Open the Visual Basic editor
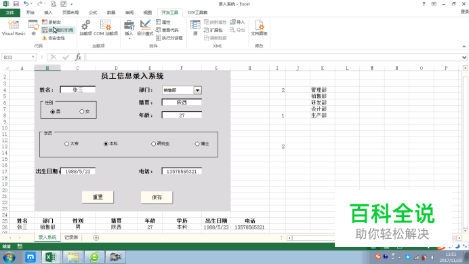Screen dimensions: 469x264 point(14,28)
